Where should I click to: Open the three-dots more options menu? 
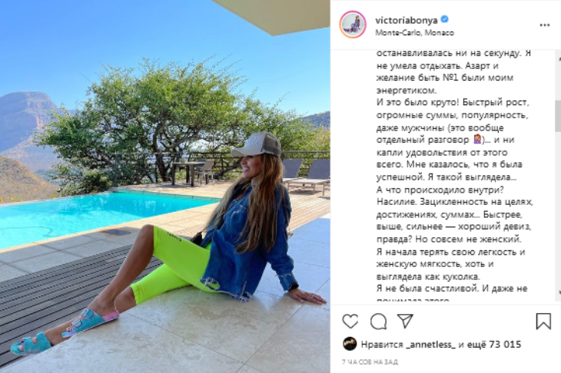pos(545,25)
